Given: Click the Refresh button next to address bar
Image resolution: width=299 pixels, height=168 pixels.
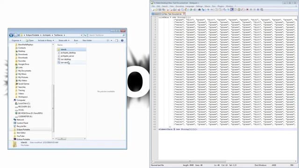Looking at the screenshot, I should click(85, 35).
